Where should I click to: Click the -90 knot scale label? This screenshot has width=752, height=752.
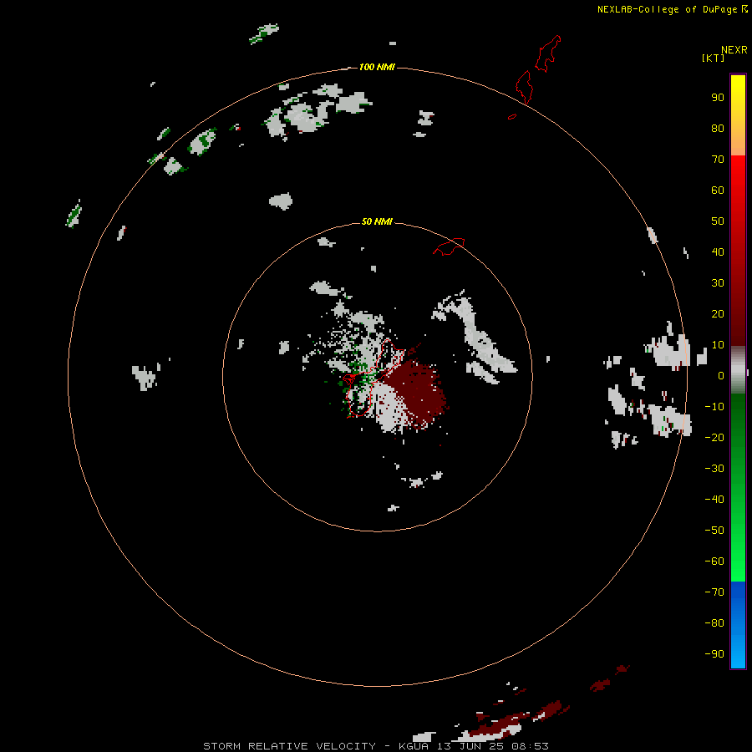tap(714, 654)
